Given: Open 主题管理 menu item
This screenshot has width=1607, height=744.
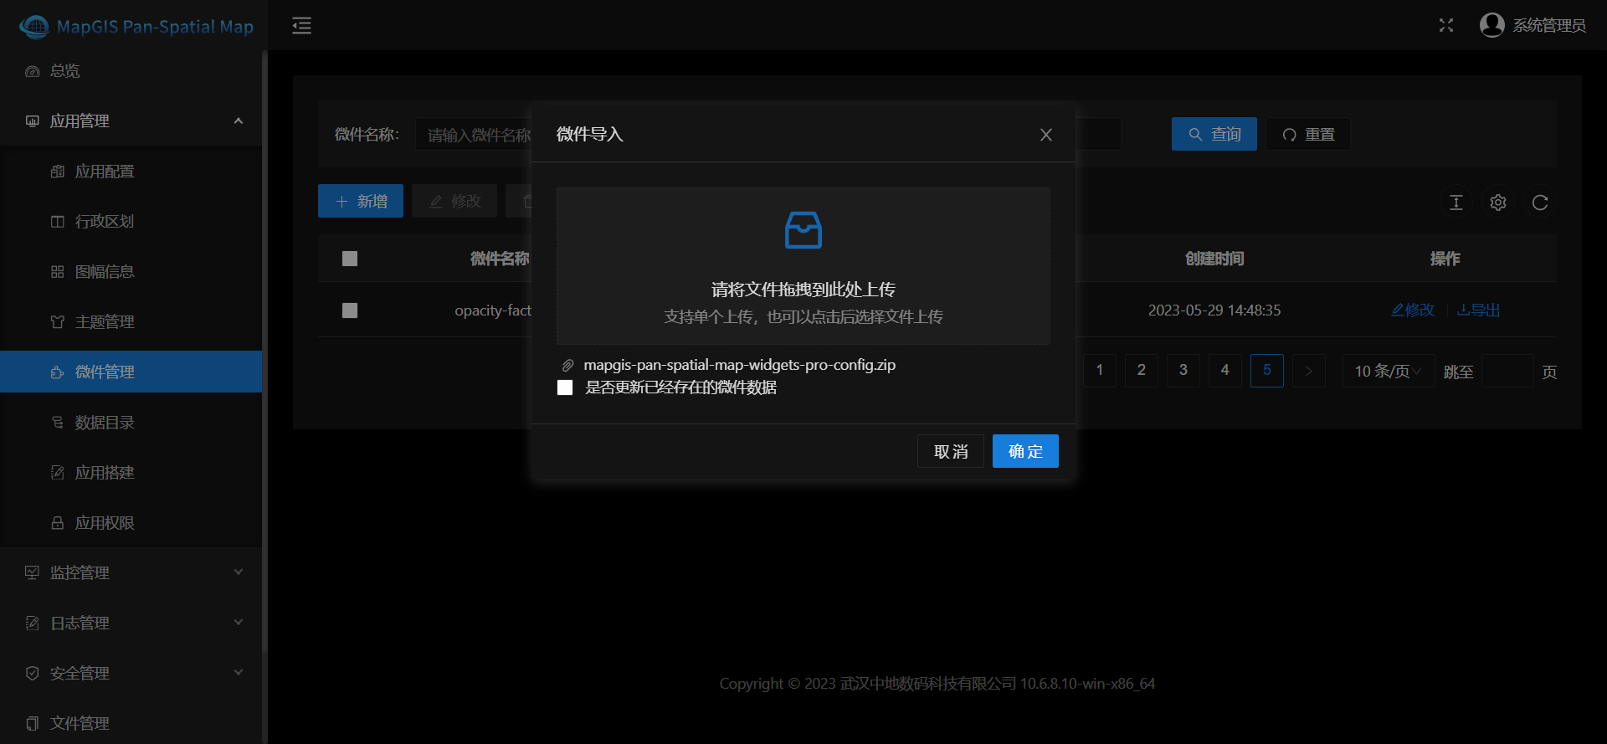Looking at the screenshot, I should click(131, 322).
